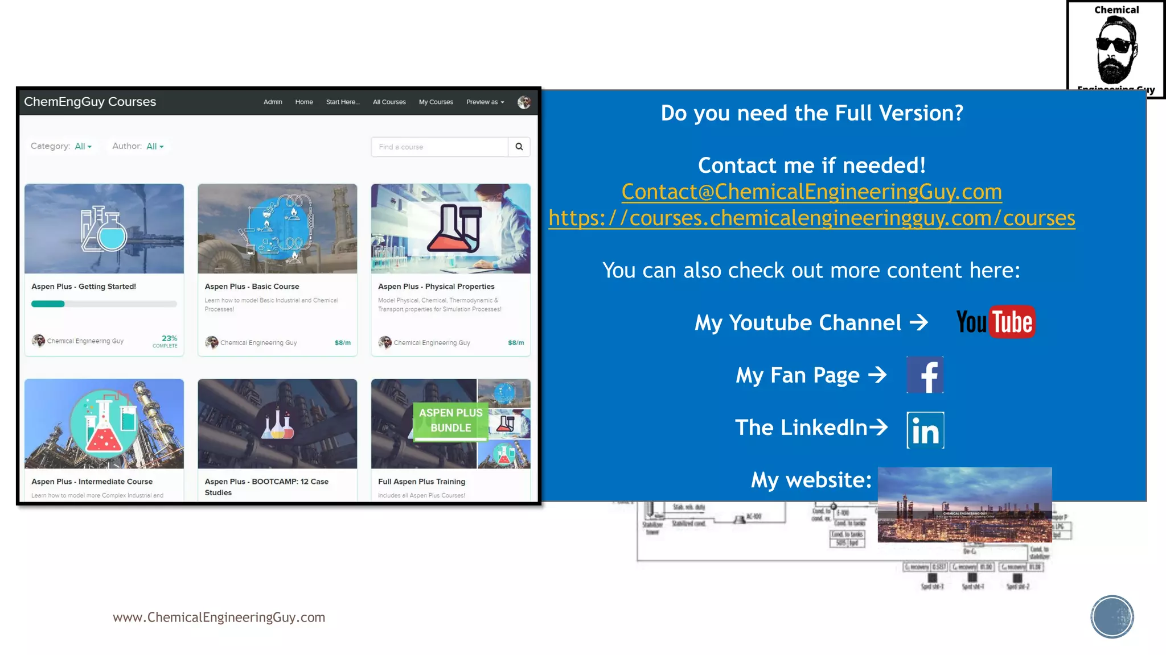Click the YouTube logo icon
This screenshot has width=1166, height=655.
[x=995, y=322]
